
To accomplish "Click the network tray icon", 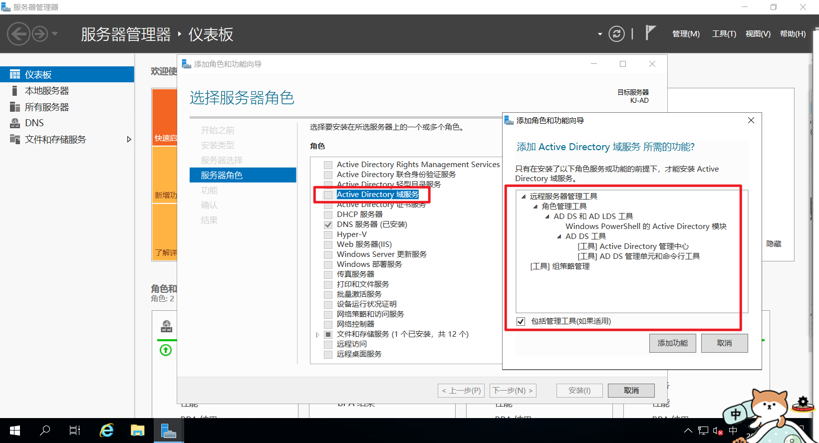I will pos(703,431).
